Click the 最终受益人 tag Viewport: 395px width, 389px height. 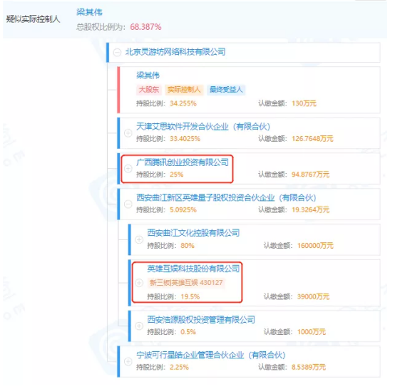pyautogui.click(x=226, y=90)
